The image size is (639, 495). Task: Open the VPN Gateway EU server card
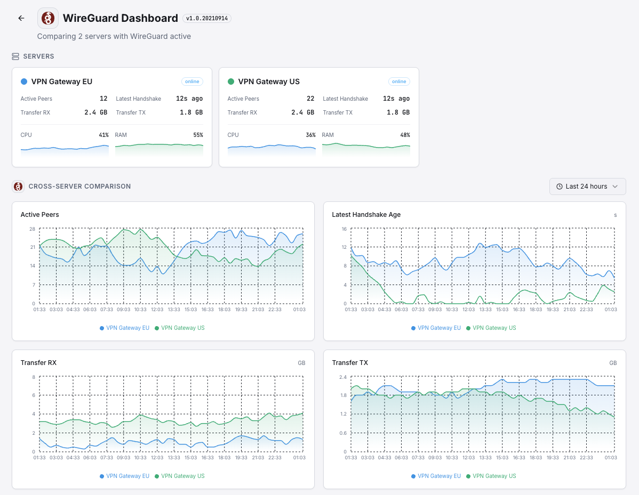click(111, 117)
